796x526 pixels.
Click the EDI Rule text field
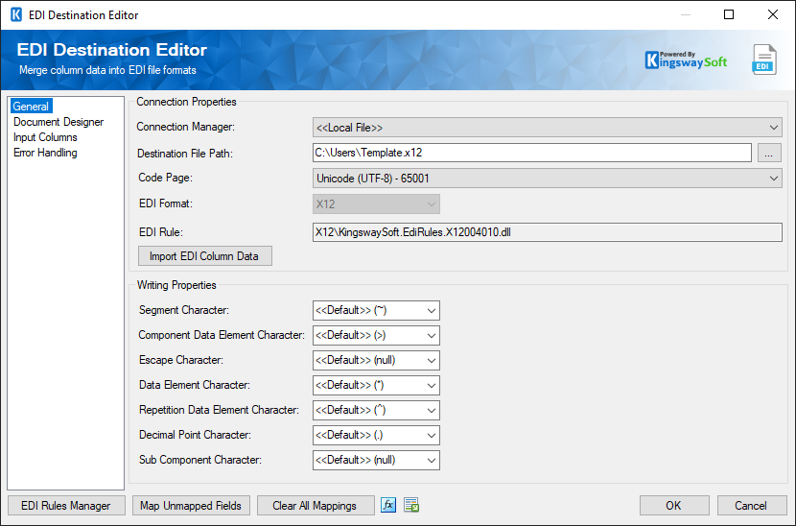[548, 232]
